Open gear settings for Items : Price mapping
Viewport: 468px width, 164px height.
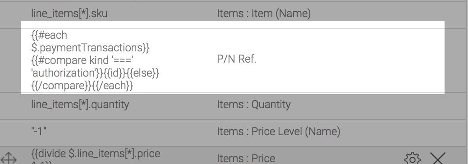(412, 158)
